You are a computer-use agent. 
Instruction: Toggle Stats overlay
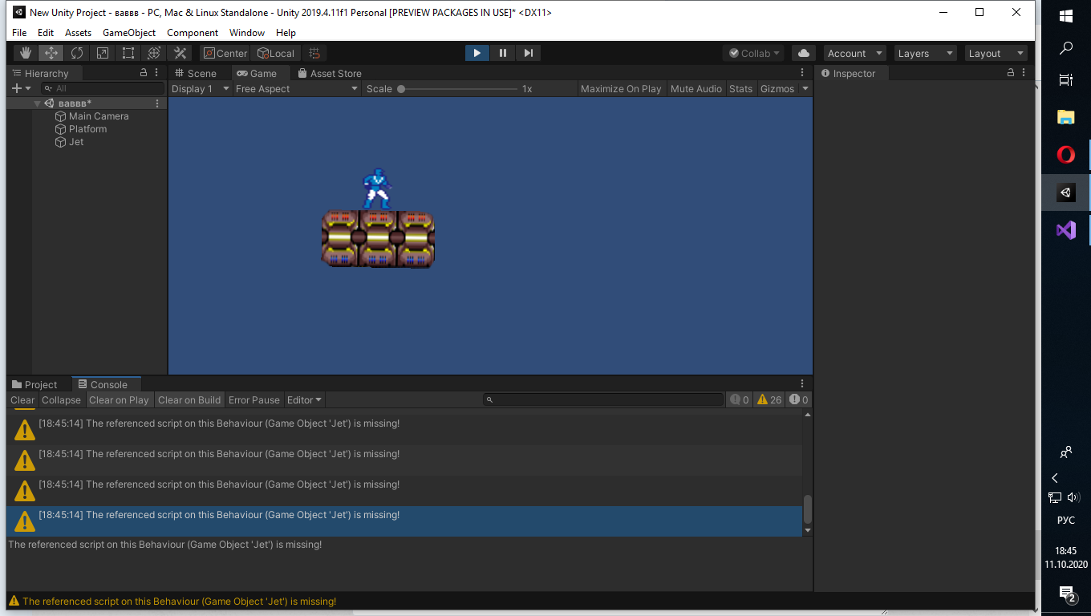740,88
